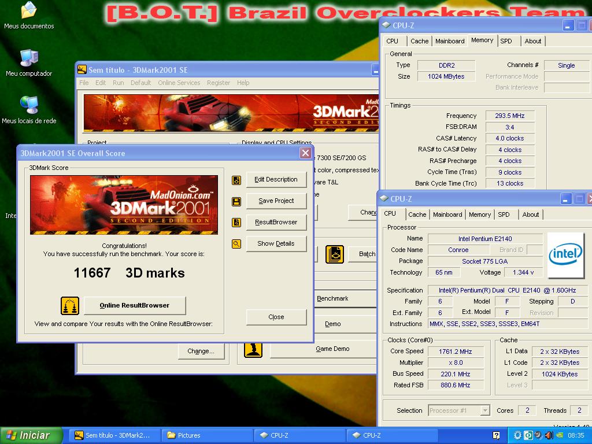Click the Demo button in 3DMark window

[345, 324]
